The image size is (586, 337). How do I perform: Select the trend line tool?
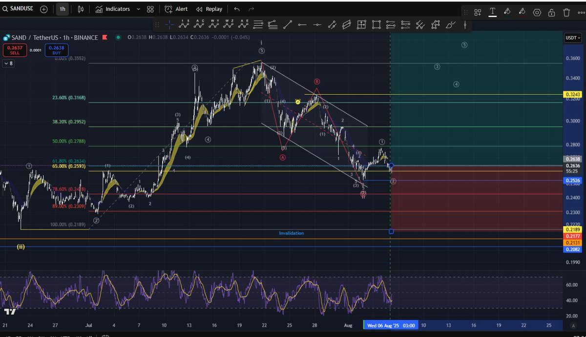(x=288, y=24)
